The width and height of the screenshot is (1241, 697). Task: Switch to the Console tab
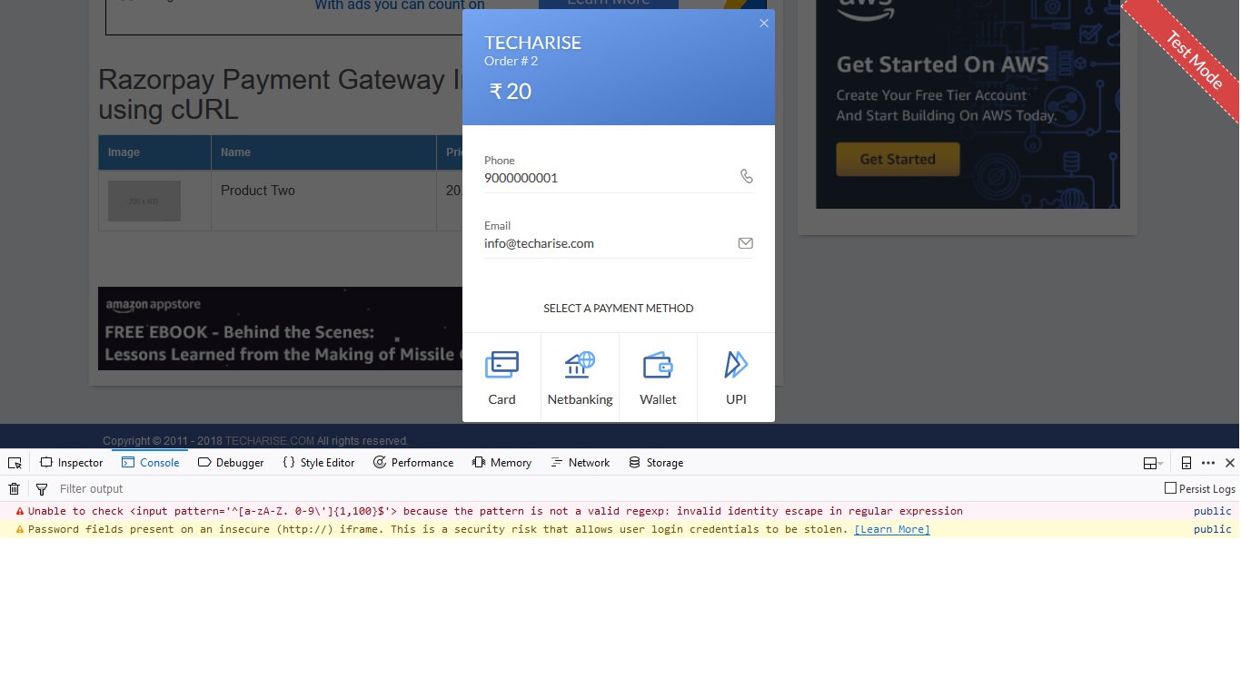(150, 463)
